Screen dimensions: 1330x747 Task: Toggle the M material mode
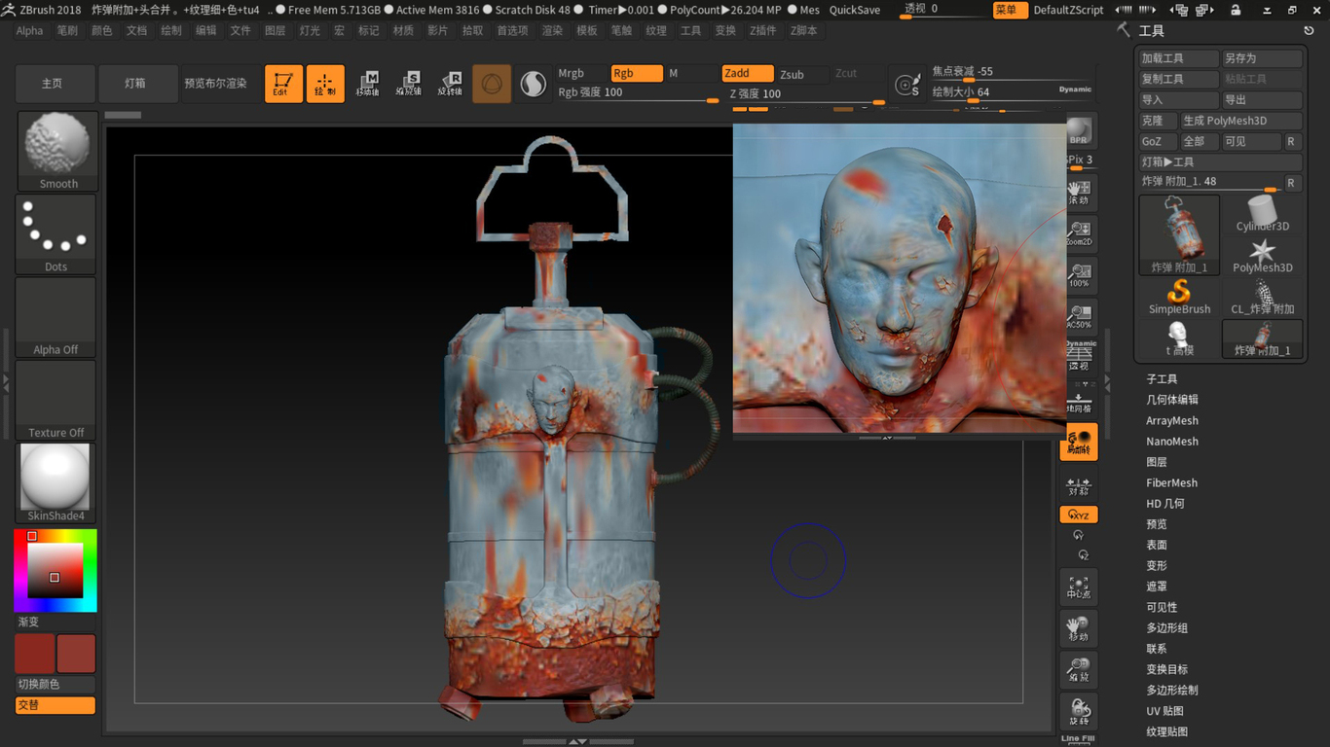[x=690, y=73]
